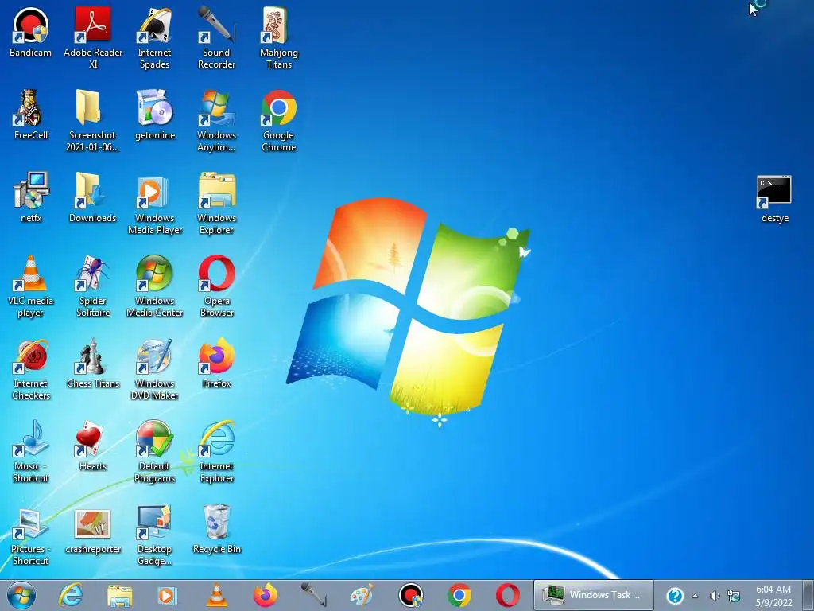Viewport: 814px width, 611px height.
Task: Select the Chess Titans desktop icon
Action: tap(93, 364)
